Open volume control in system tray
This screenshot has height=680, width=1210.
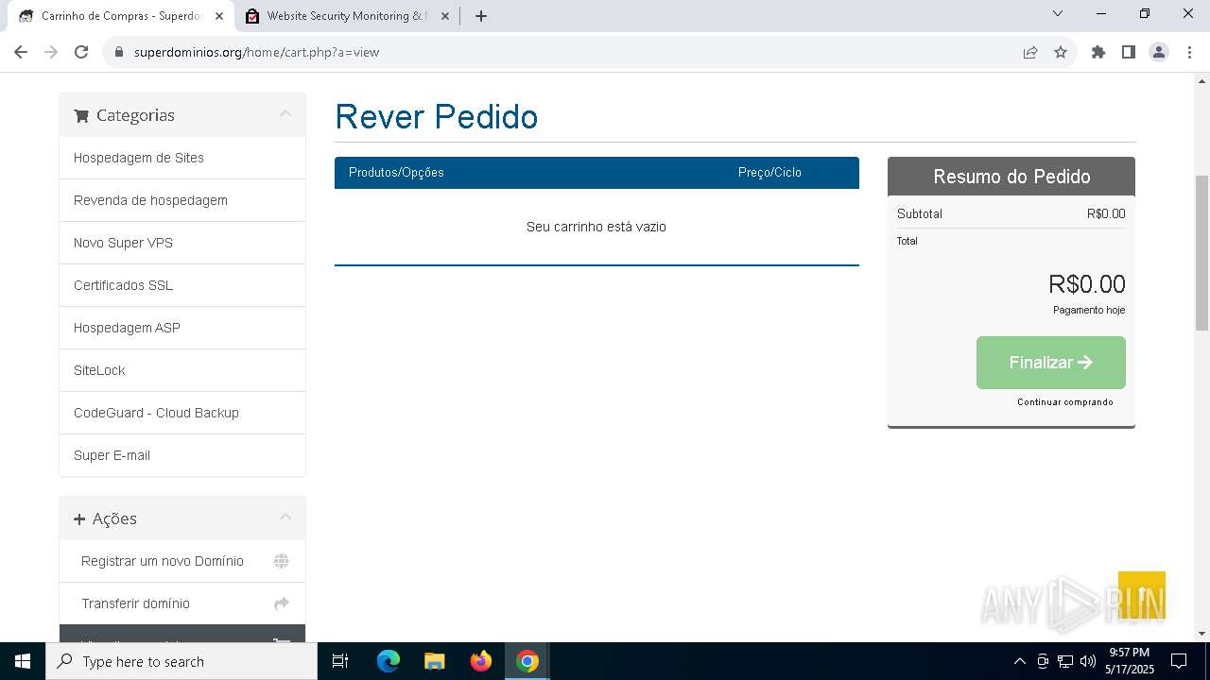(x=1088, y=661)
